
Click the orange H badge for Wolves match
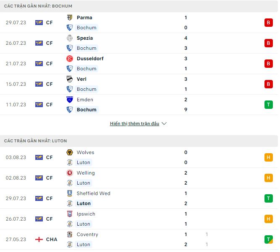[x=269, y=157]
